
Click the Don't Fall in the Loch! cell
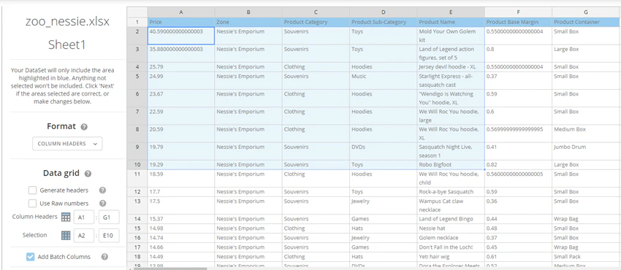[x=451, y=247]
